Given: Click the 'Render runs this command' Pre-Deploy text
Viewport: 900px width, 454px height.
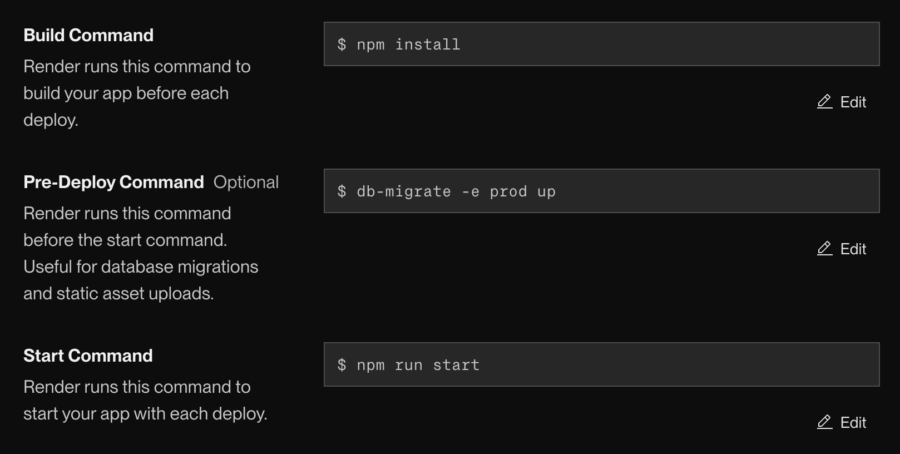Looking at the screenshot, I should coord(127,213).
